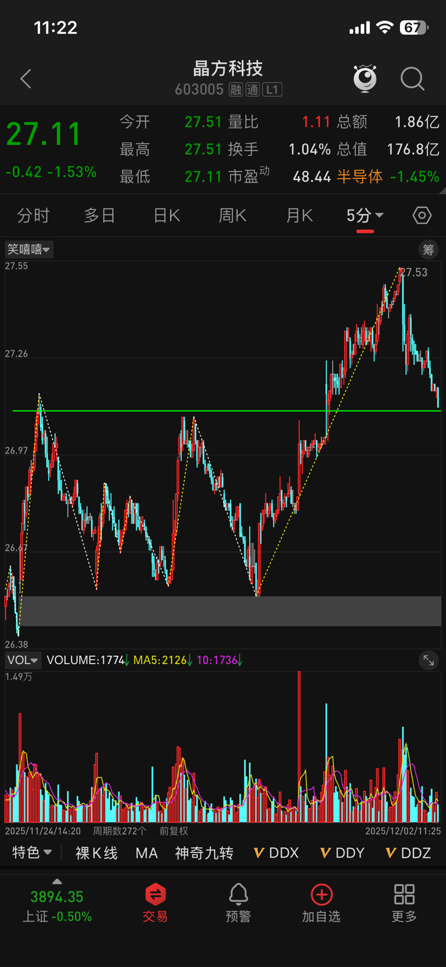Tap the current price 27.11
This screenshot has height=967, width=446.
tap(44, 134)
